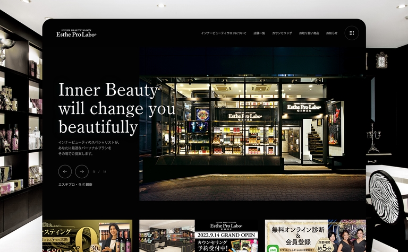Click the Esthe Pro Labo header logo
This screenshot has height=252, width=408.
point(76,33)
